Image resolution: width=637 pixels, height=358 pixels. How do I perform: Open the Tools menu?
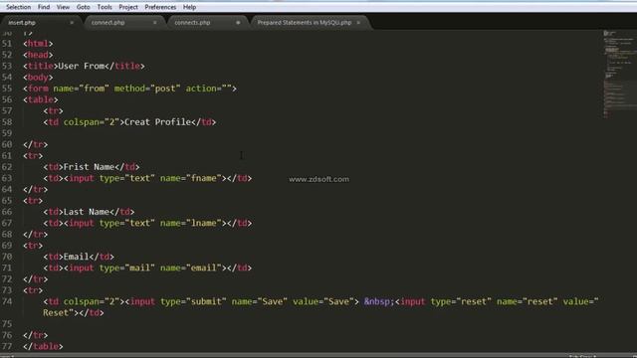point(105,7)
